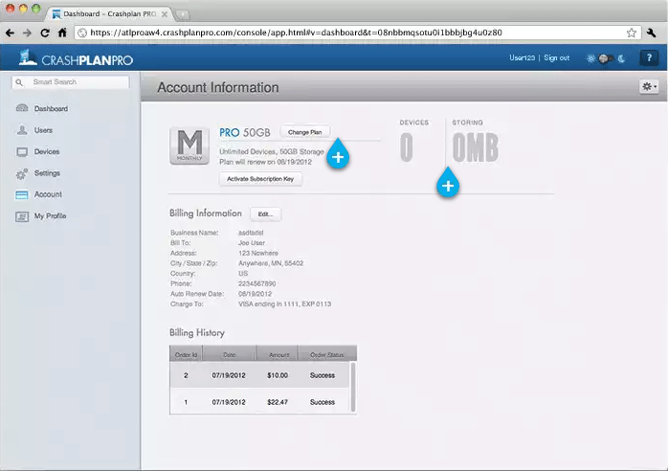
Task: Open My Profile page
Action: coord(50,216)
